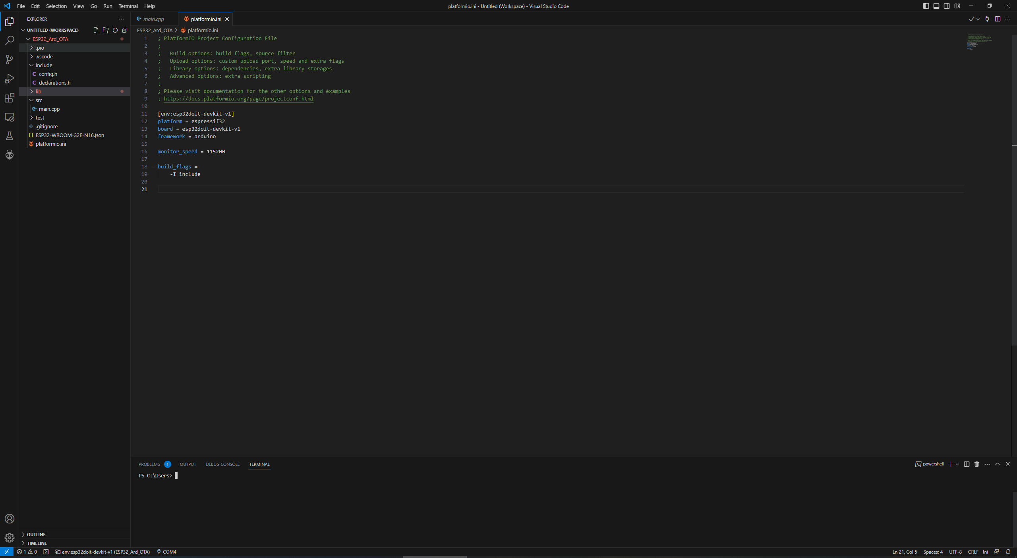Select the Search icon in activity bar
The height and width of the screenshot is (558, 1017).
click(x=9, y=40)
